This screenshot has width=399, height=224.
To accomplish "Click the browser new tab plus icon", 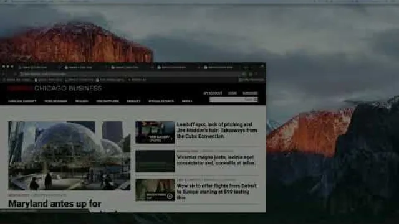I will tap(246, 68).
